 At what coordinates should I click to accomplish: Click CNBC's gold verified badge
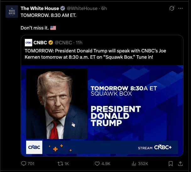pos(51,42)
